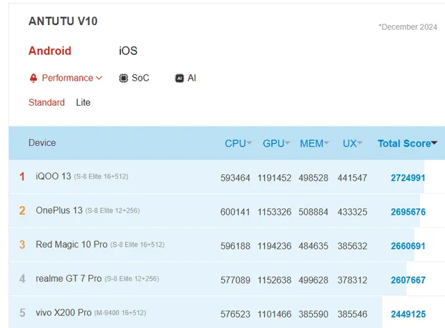Click OnePlus 13 MEM score 508884

[314, 212]
